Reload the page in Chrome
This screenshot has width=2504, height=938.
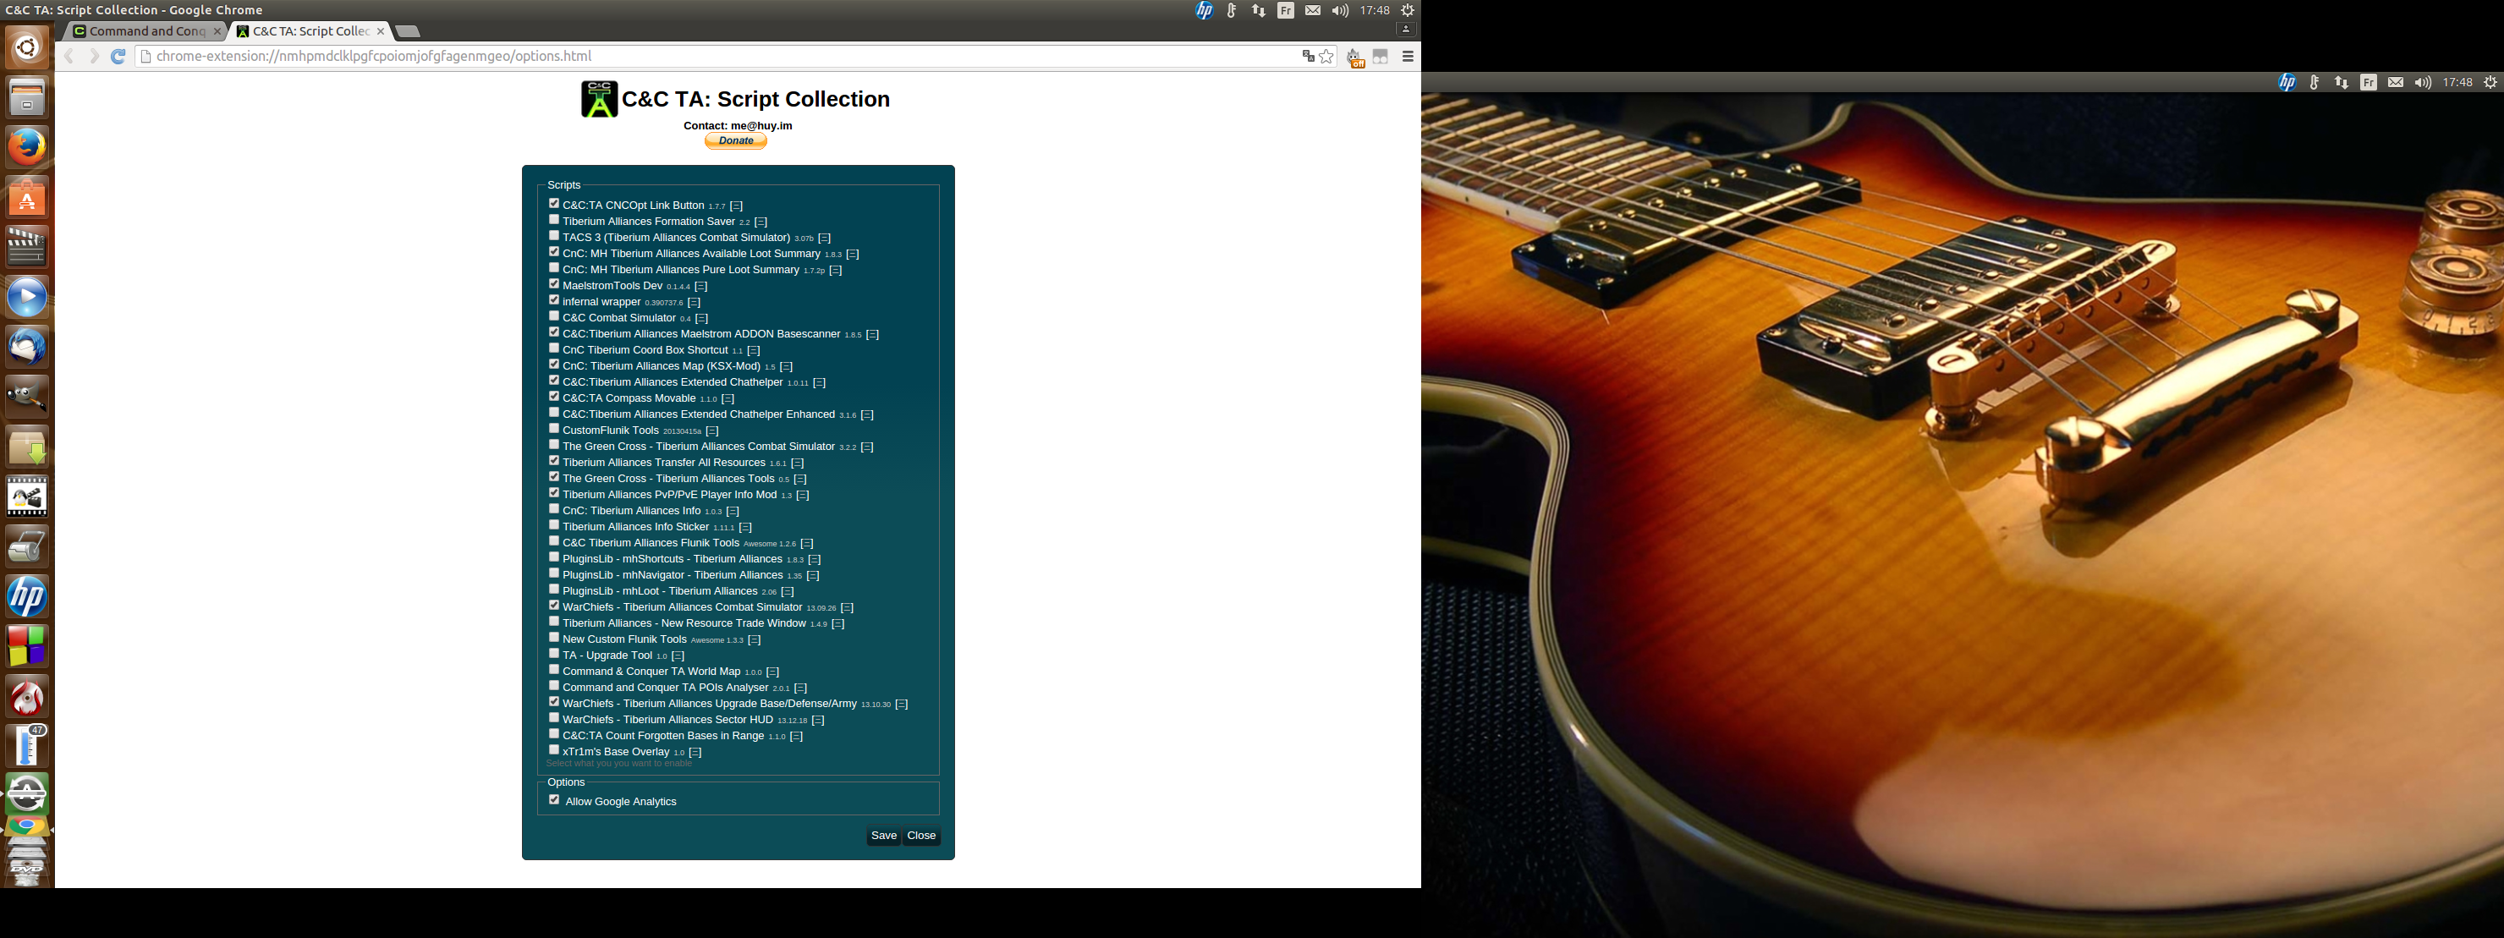point(118,57)
